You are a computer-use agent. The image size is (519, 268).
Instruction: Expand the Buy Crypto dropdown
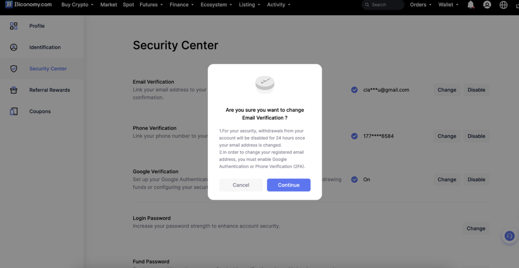pos(77,5)
